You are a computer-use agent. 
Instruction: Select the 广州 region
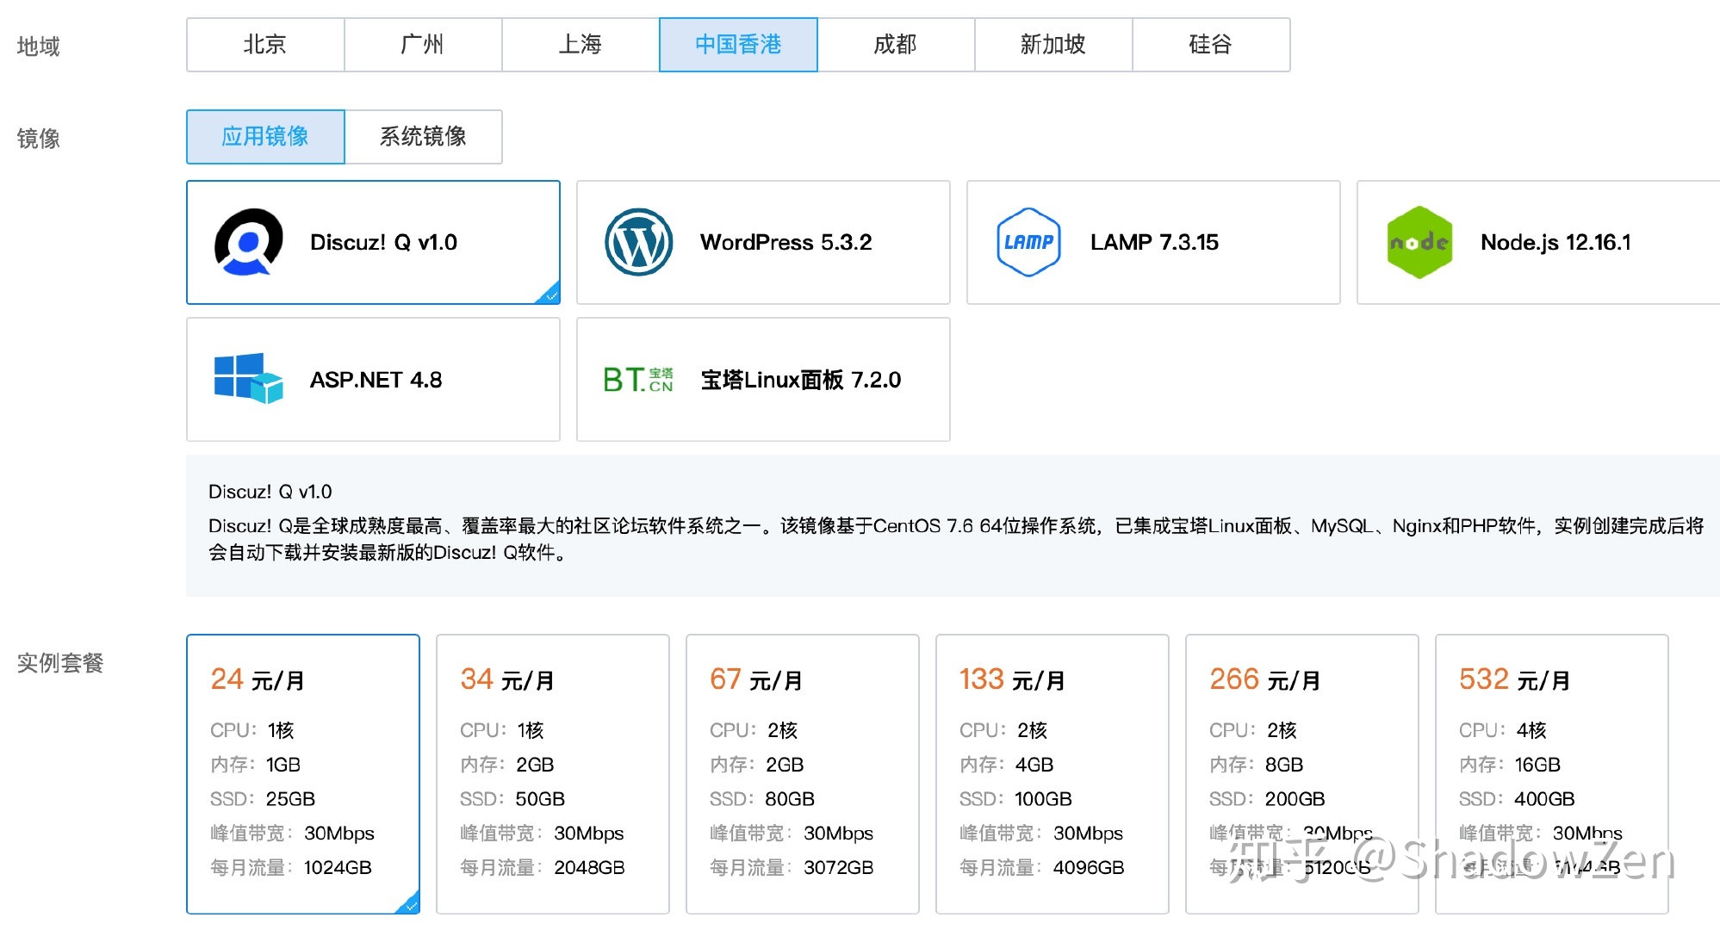423,45
